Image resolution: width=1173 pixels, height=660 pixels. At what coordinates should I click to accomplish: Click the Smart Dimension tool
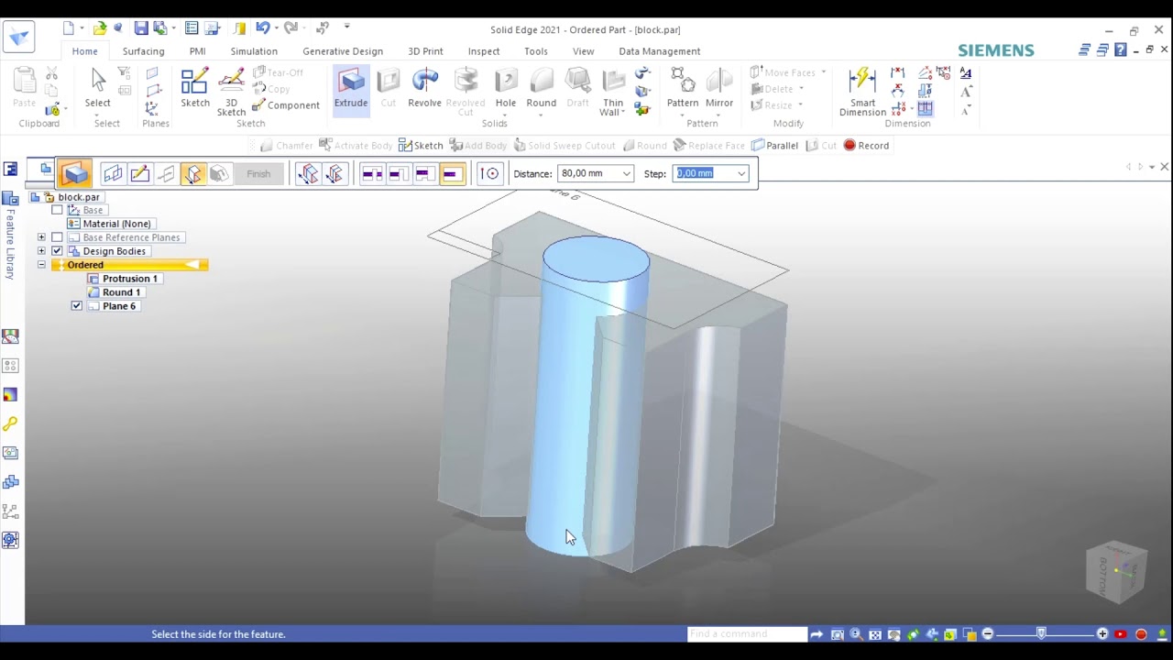[862, 93]
